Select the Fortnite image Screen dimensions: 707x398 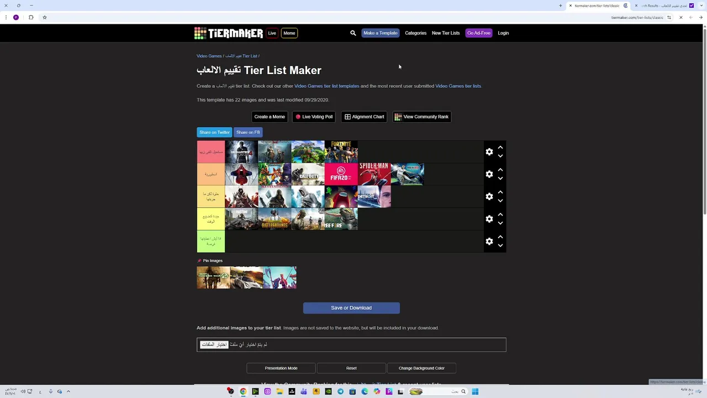341,152
